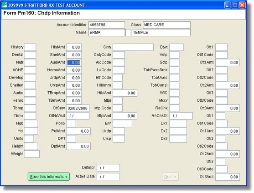The image size is (254, 193).
Task: Select the Ott2Code field
Action: 221,78
